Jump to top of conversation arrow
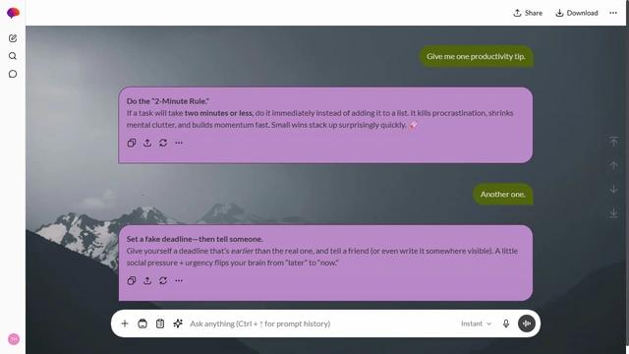629x354 pixels. [613, 142]
